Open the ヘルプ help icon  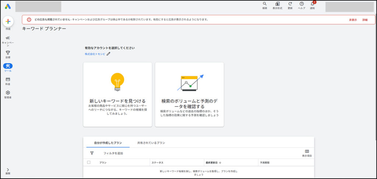[302, 6]
